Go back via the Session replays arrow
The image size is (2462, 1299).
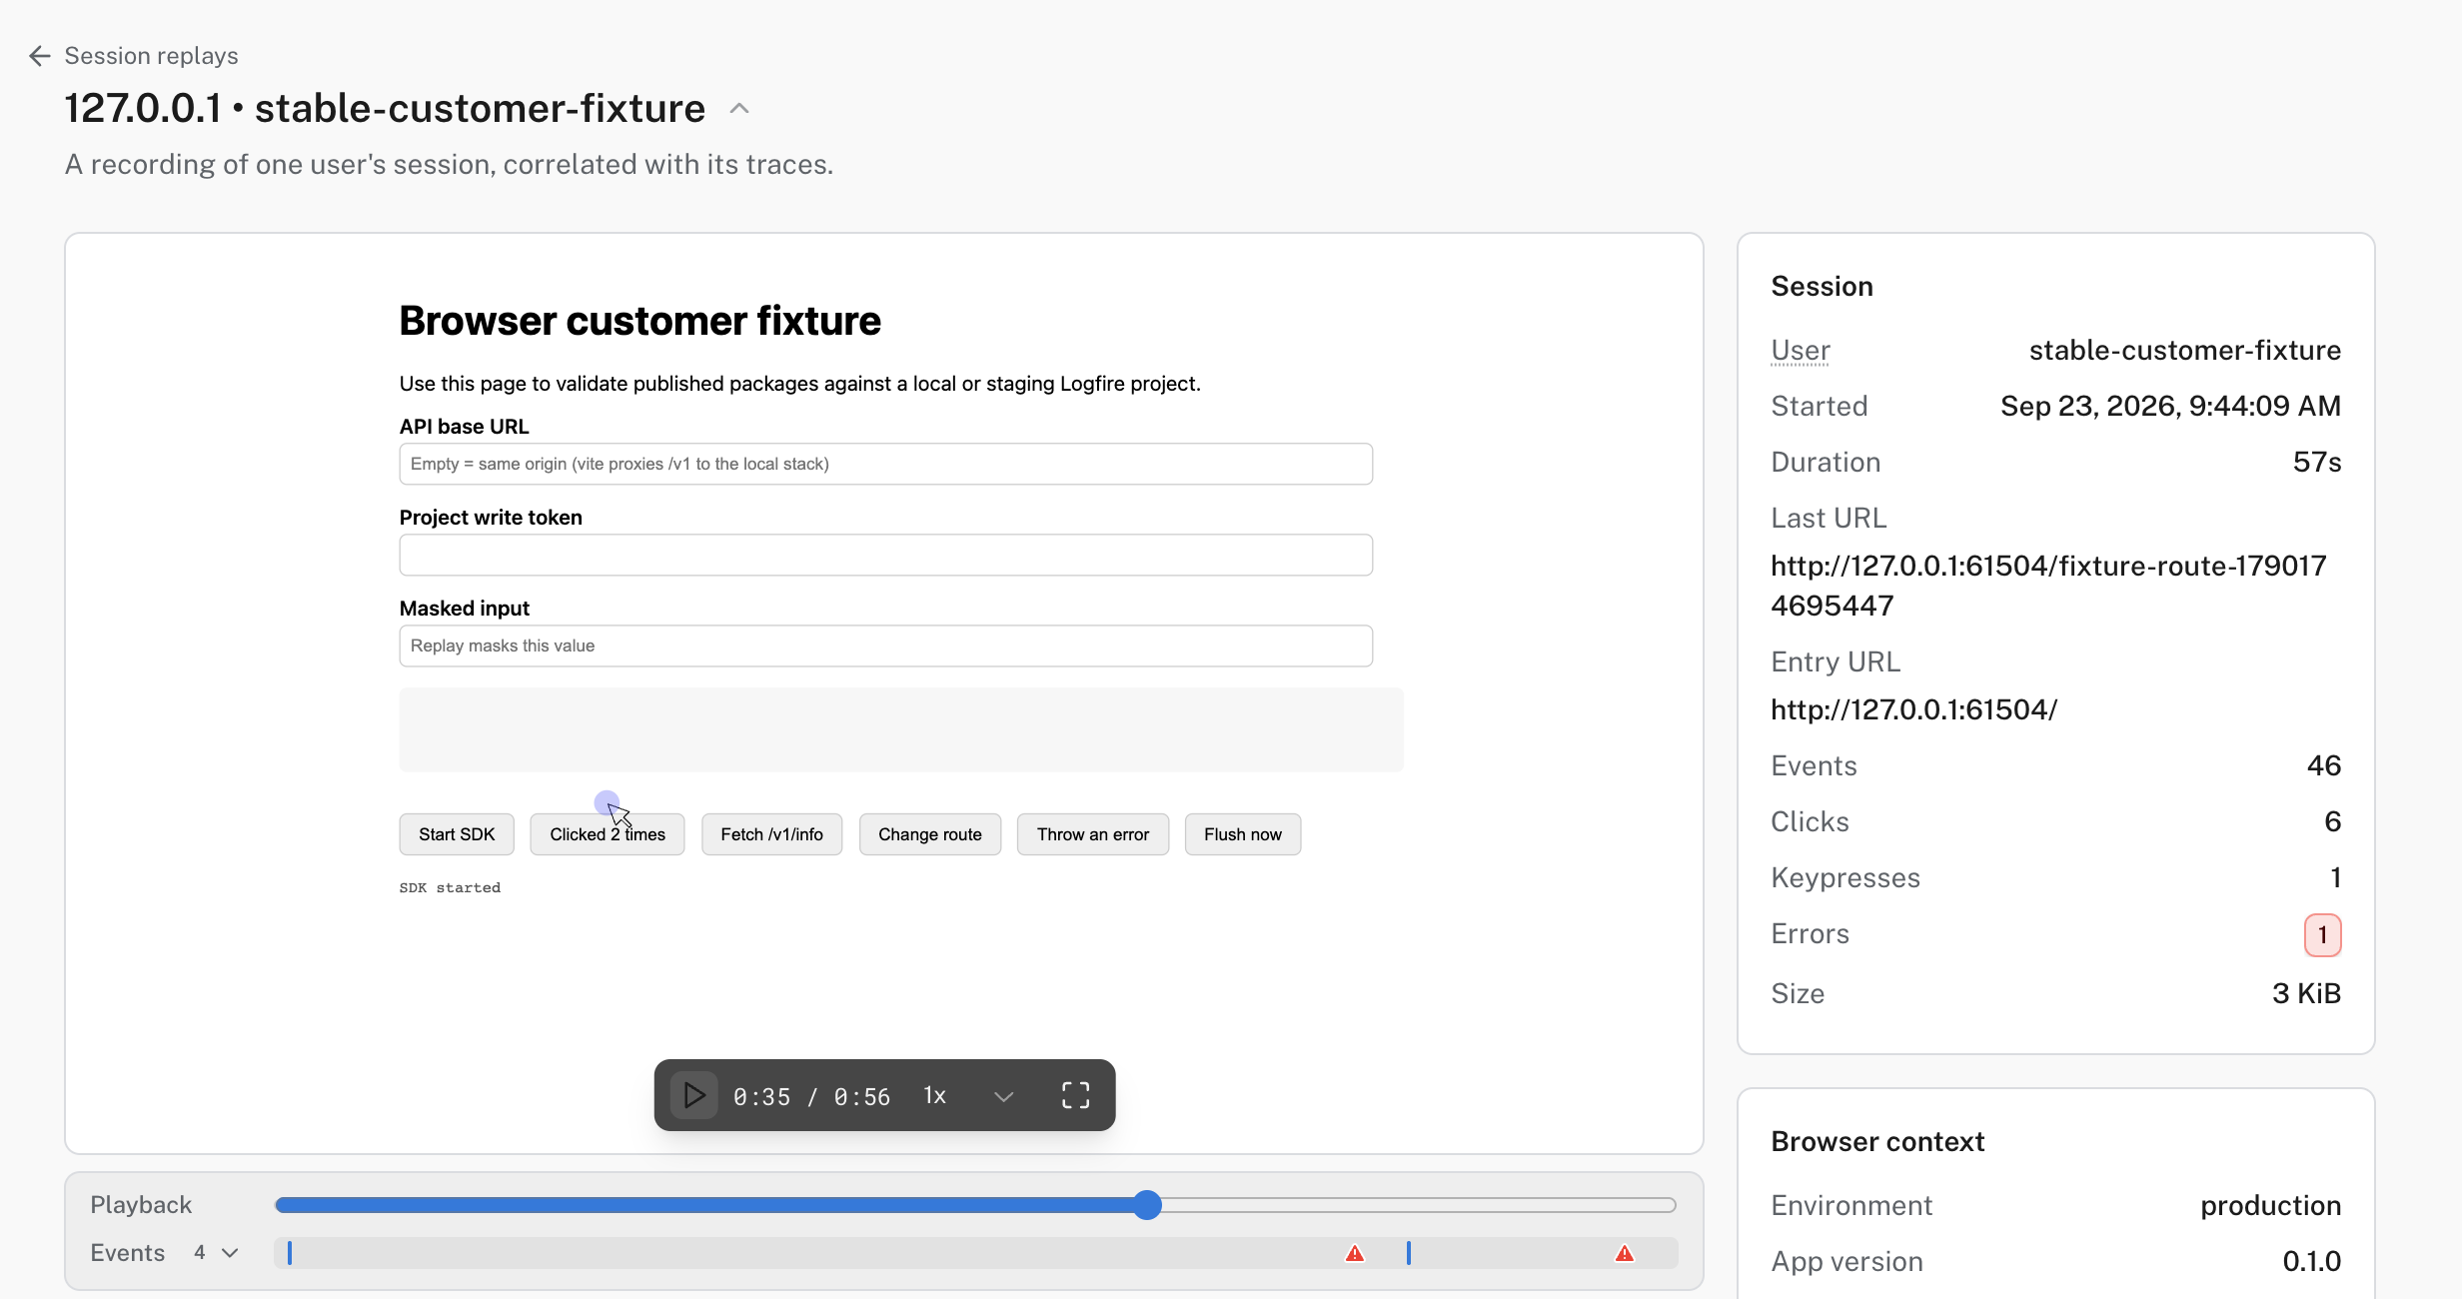40,56
